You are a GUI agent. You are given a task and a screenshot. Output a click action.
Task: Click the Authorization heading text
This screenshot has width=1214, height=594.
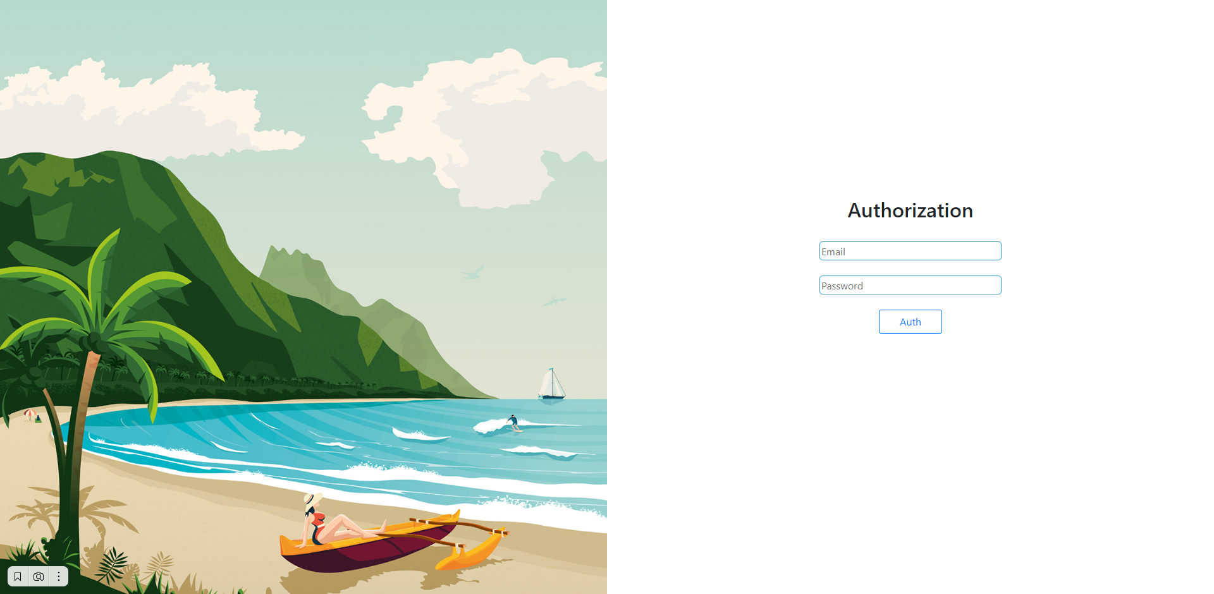910,210
